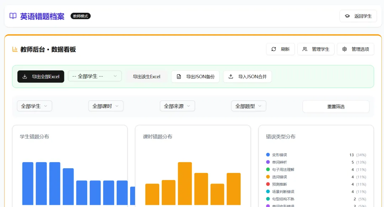Screen dimensions: 384x207
Task: Click the download icon on 导出全部Excel
Action: (x=25, y=76)
